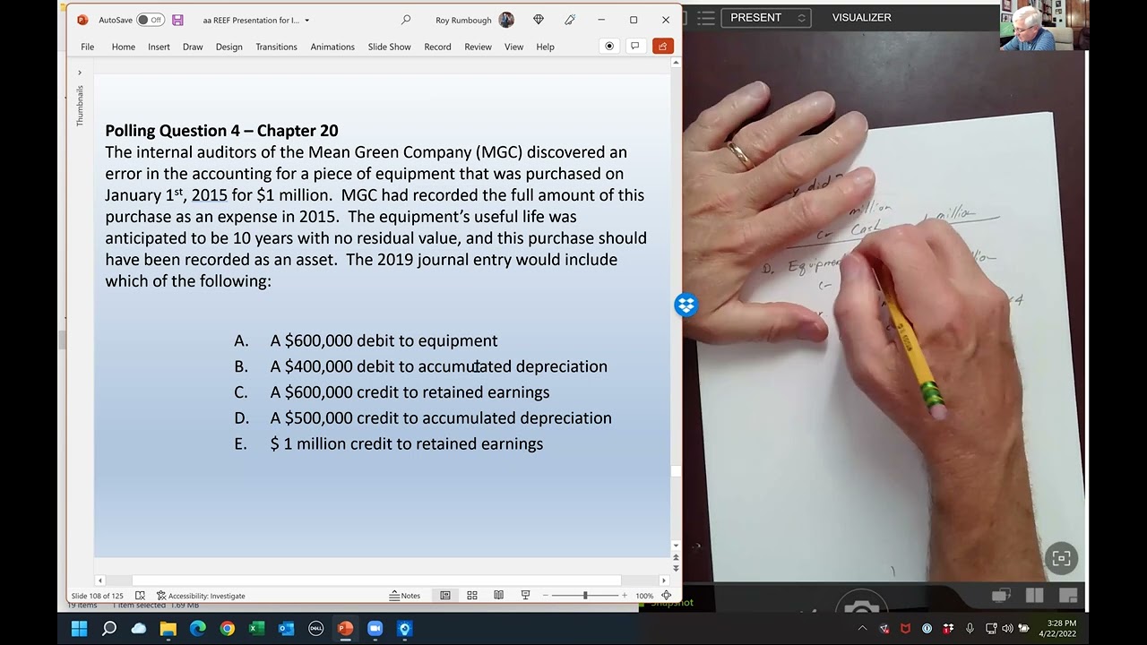This screenshot has height=645, width=1147.
Task: Click the spell check book icon in status bar
Action: pyautogui.click(x=140, y=596)
